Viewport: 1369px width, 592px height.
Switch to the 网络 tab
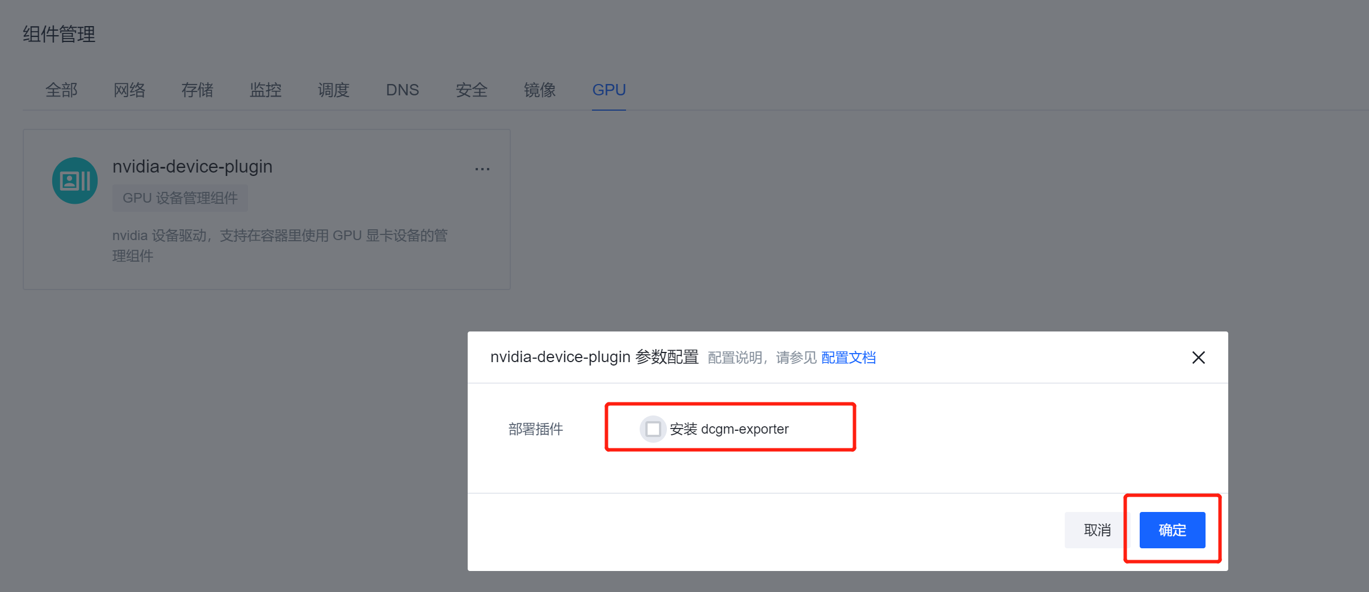[129, 90]
